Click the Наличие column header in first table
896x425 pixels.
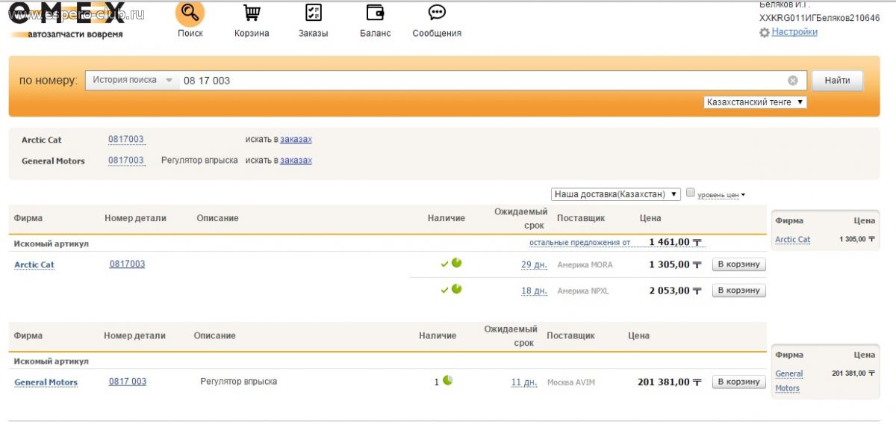click(447, 218)
